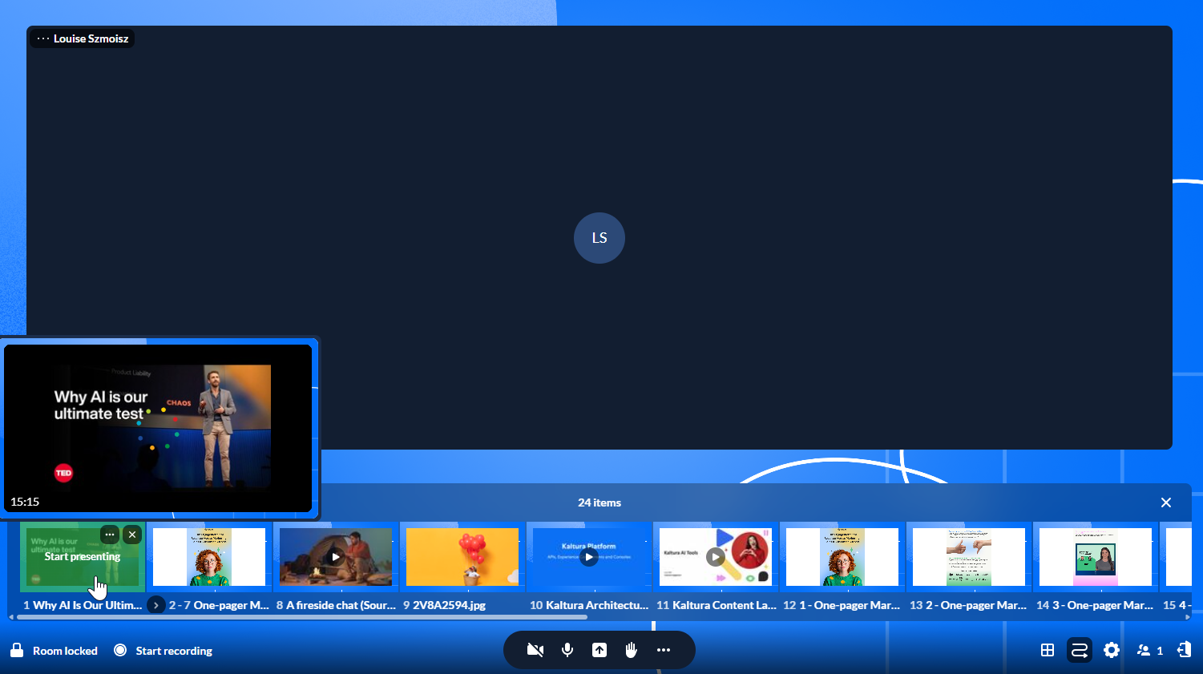Open room settings gear

pos(1112,650)
